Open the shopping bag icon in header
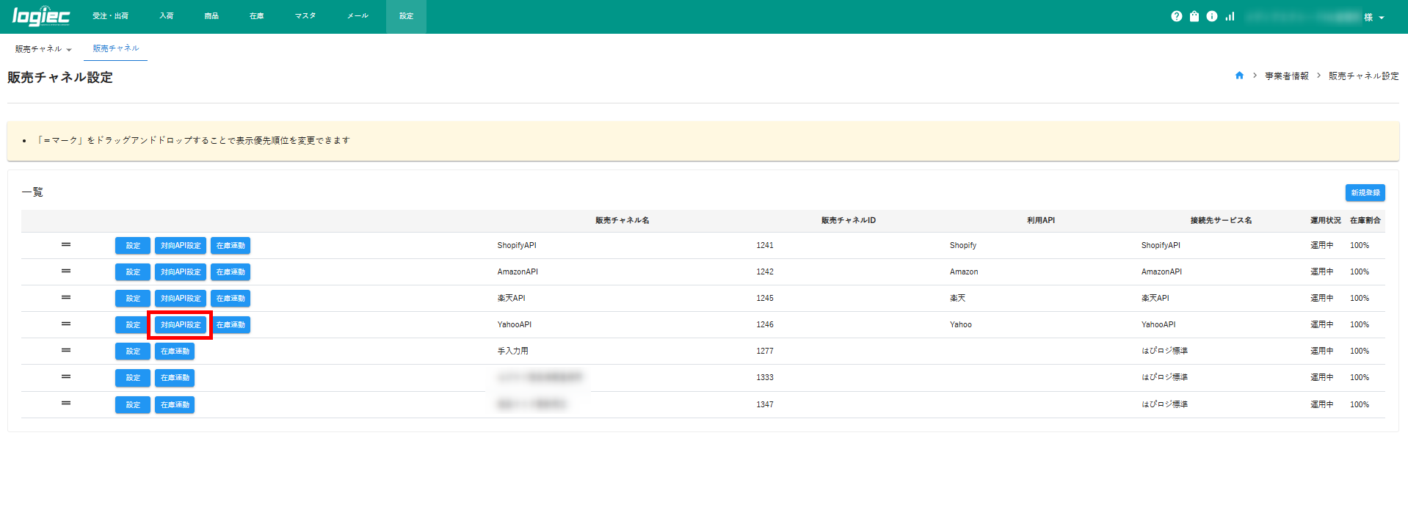Screen dimensions: 1408x532 pos(1194,16)
